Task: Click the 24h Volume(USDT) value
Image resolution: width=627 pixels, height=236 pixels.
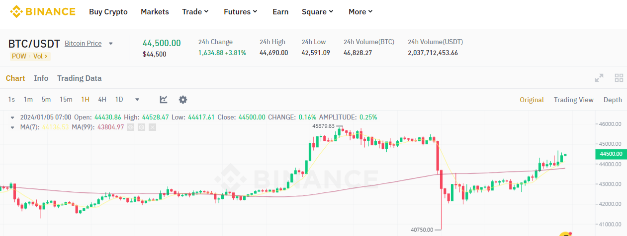Action: pos(433,53)
